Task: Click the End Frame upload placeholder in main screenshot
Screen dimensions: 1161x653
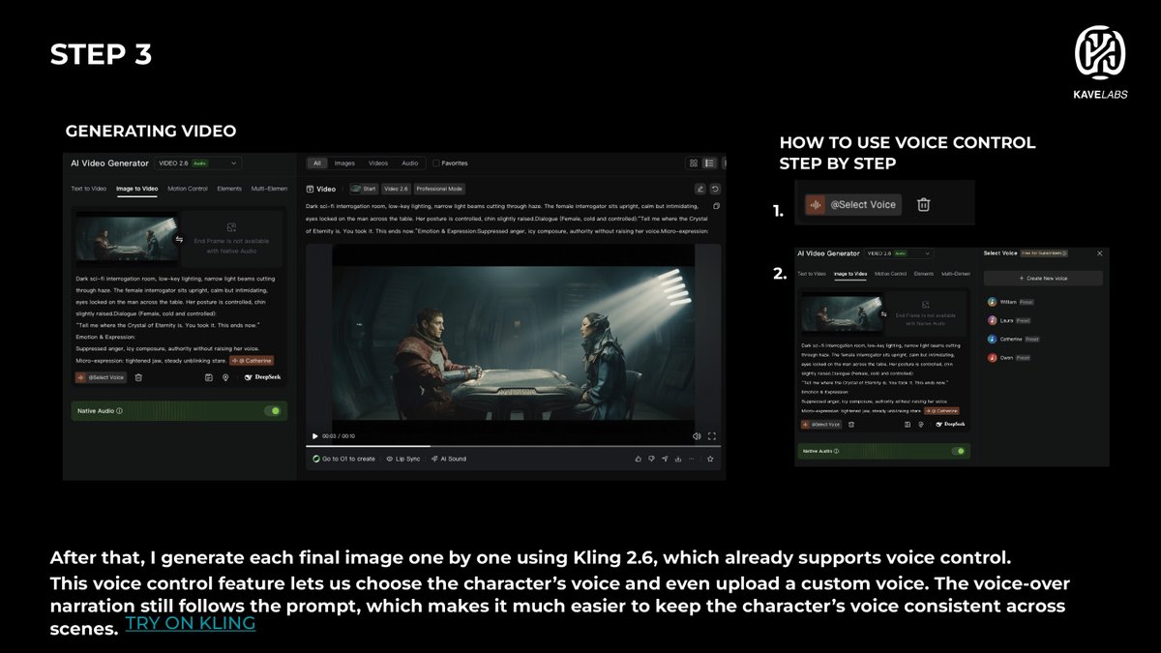Action: click(232, 239)
